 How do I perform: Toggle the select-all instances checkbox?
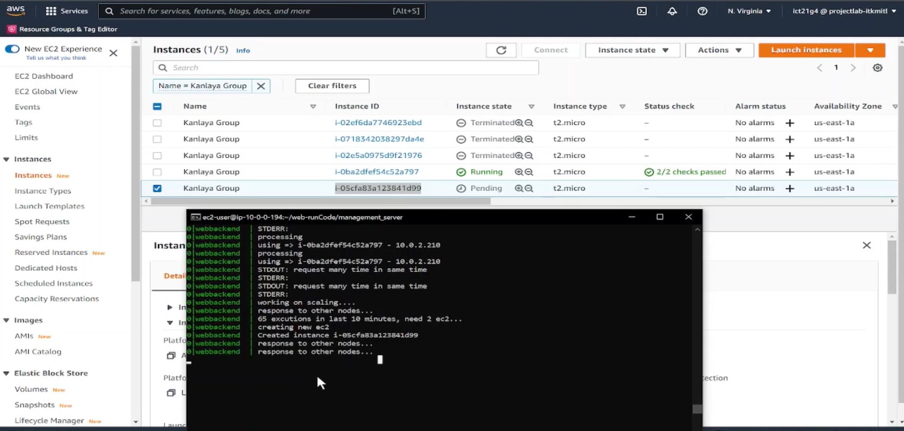[x=157, y=106]
